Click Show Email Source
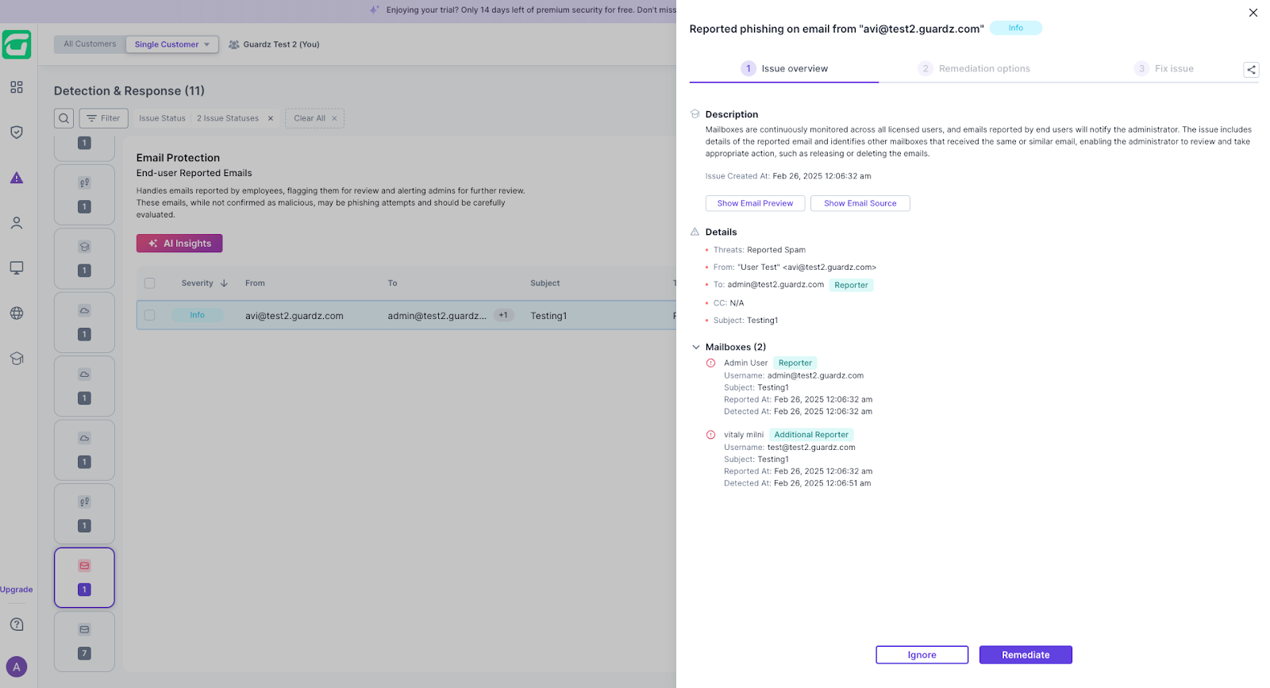Screen dimensions: 1270x688 [x=860, y=203]
